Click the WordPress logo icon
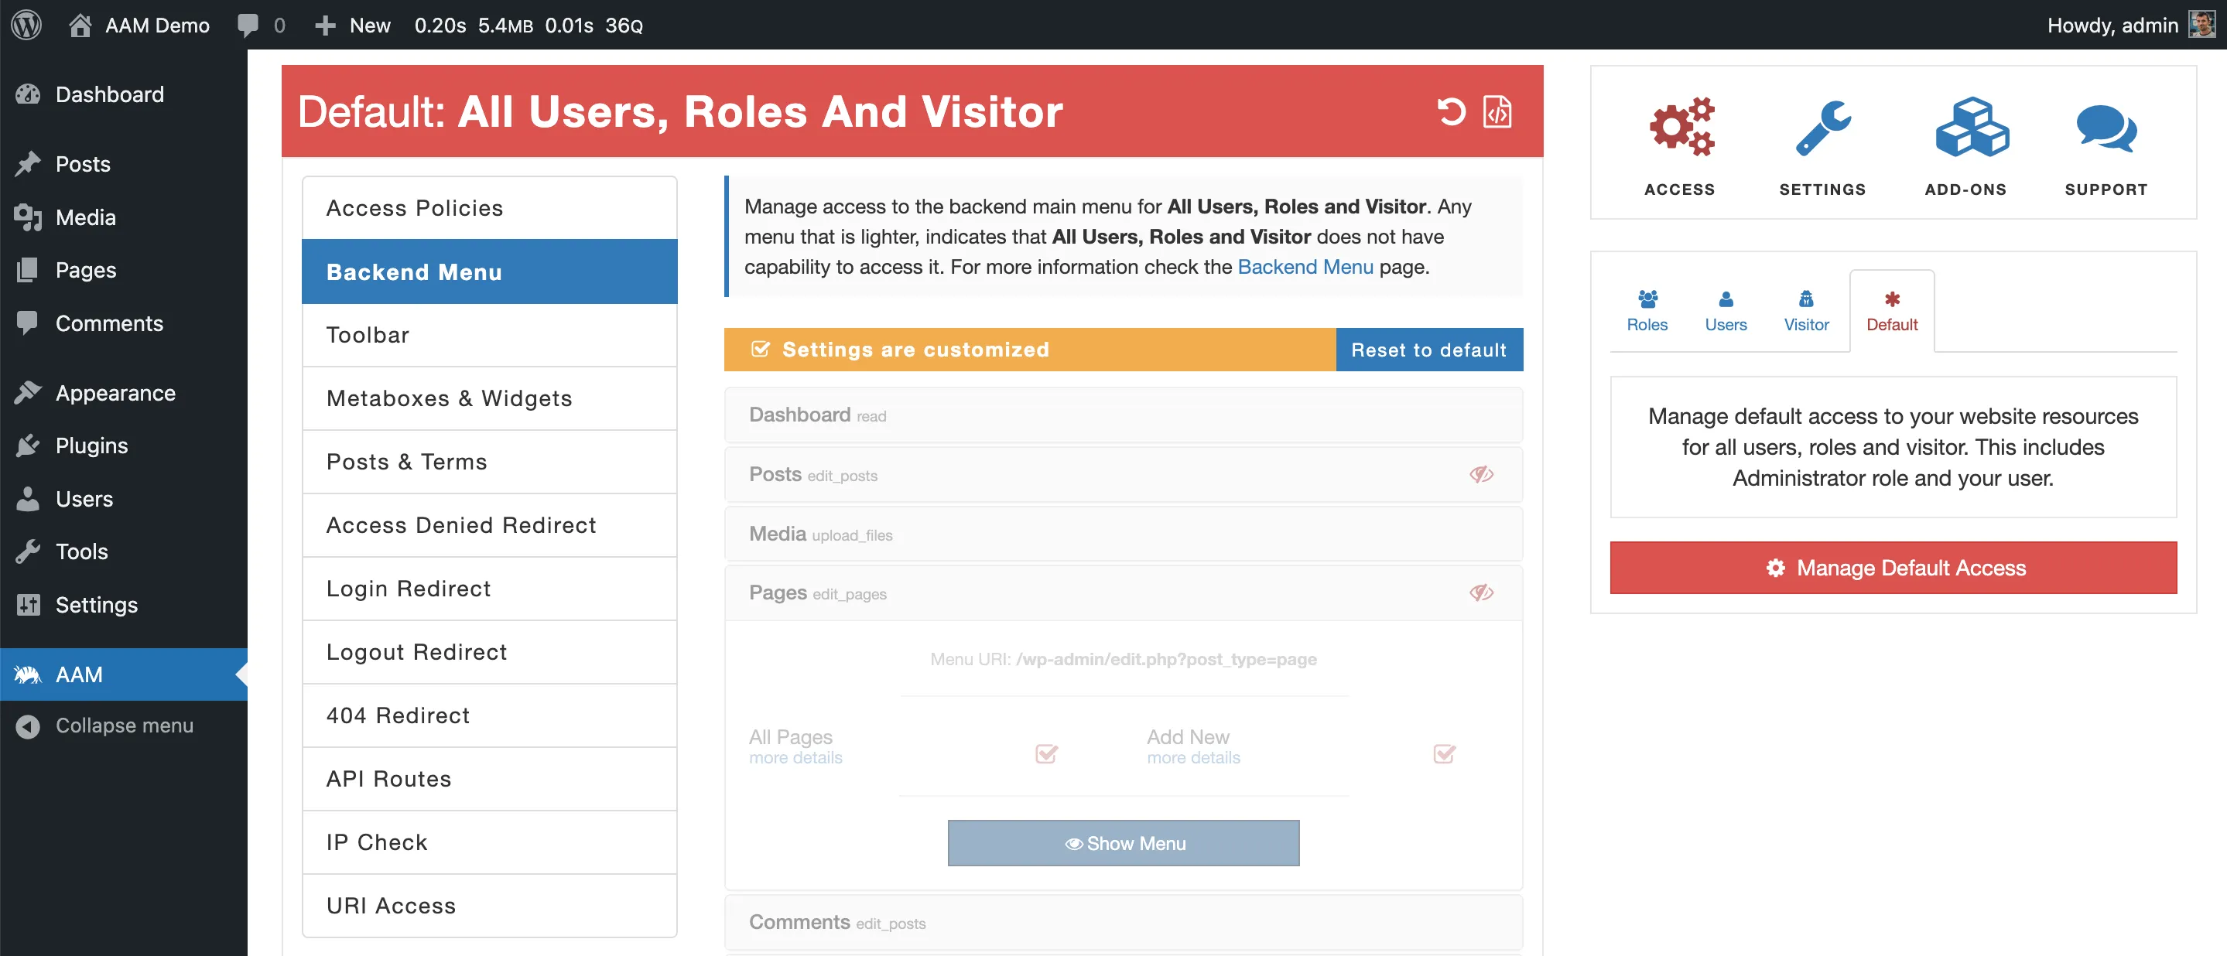This screenshot has height=956, width=2227. 27,24
